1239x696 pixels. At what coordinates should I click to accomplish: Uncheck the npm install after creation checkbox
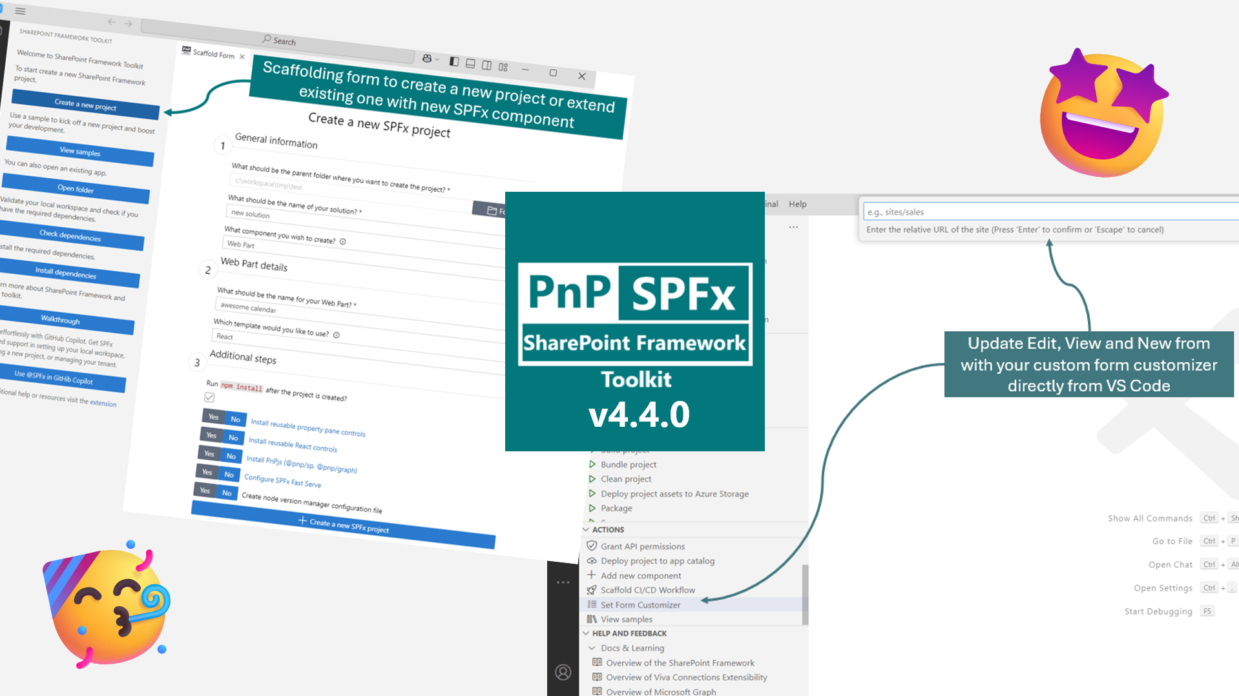[209, 398]
